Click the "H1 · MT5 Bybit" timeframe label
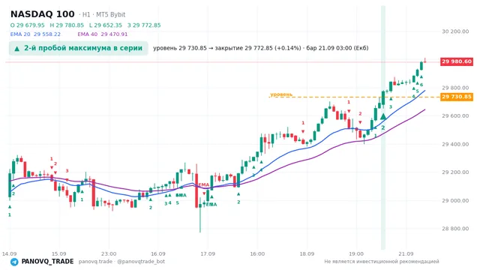The height and width of the screenshot is (270, 480). click(x=103, y=15)
